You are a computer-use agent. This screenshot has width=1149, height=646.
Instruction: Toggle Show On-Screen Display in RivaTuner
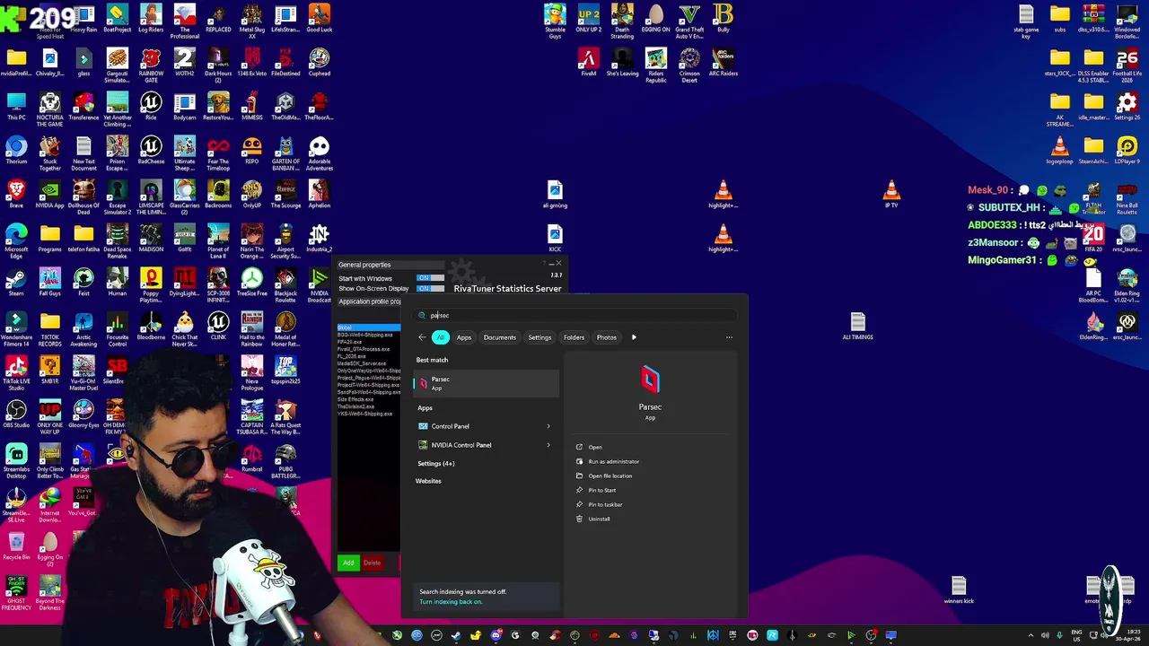pos(430,288)
